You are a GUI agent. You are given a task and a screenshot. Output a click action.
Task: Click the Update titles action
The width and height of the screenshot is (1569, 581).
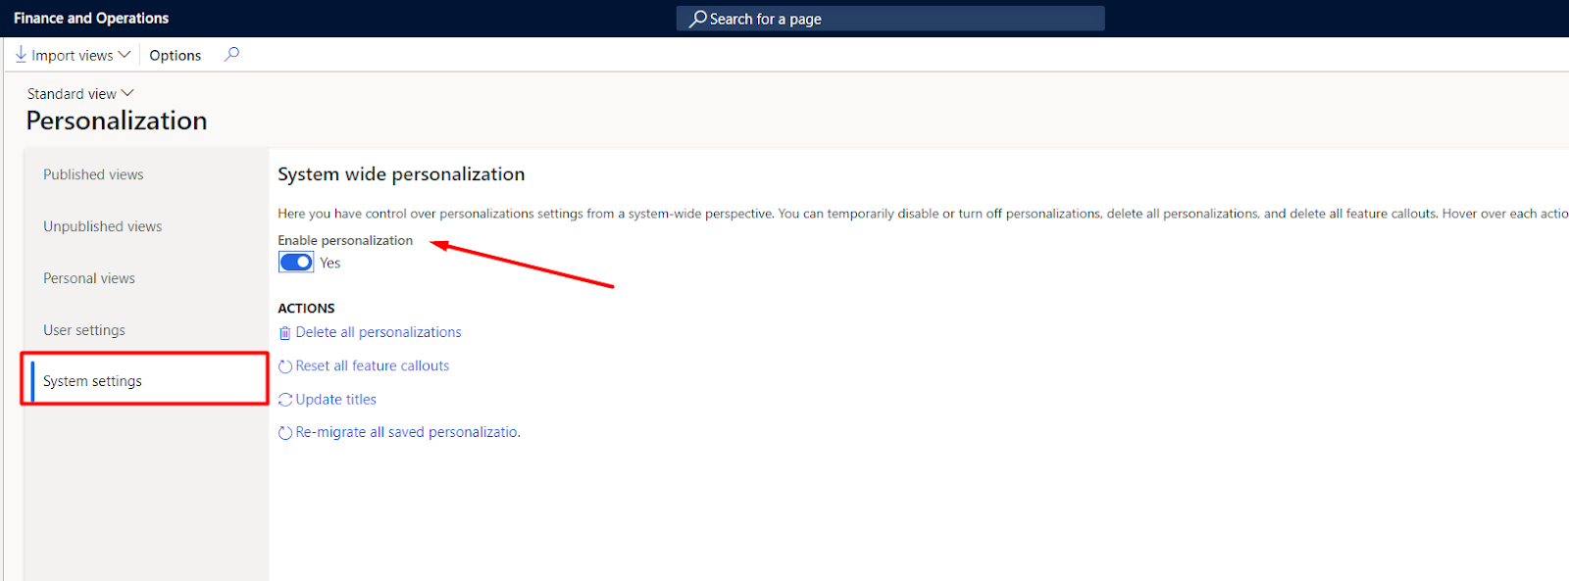[336, 399]
